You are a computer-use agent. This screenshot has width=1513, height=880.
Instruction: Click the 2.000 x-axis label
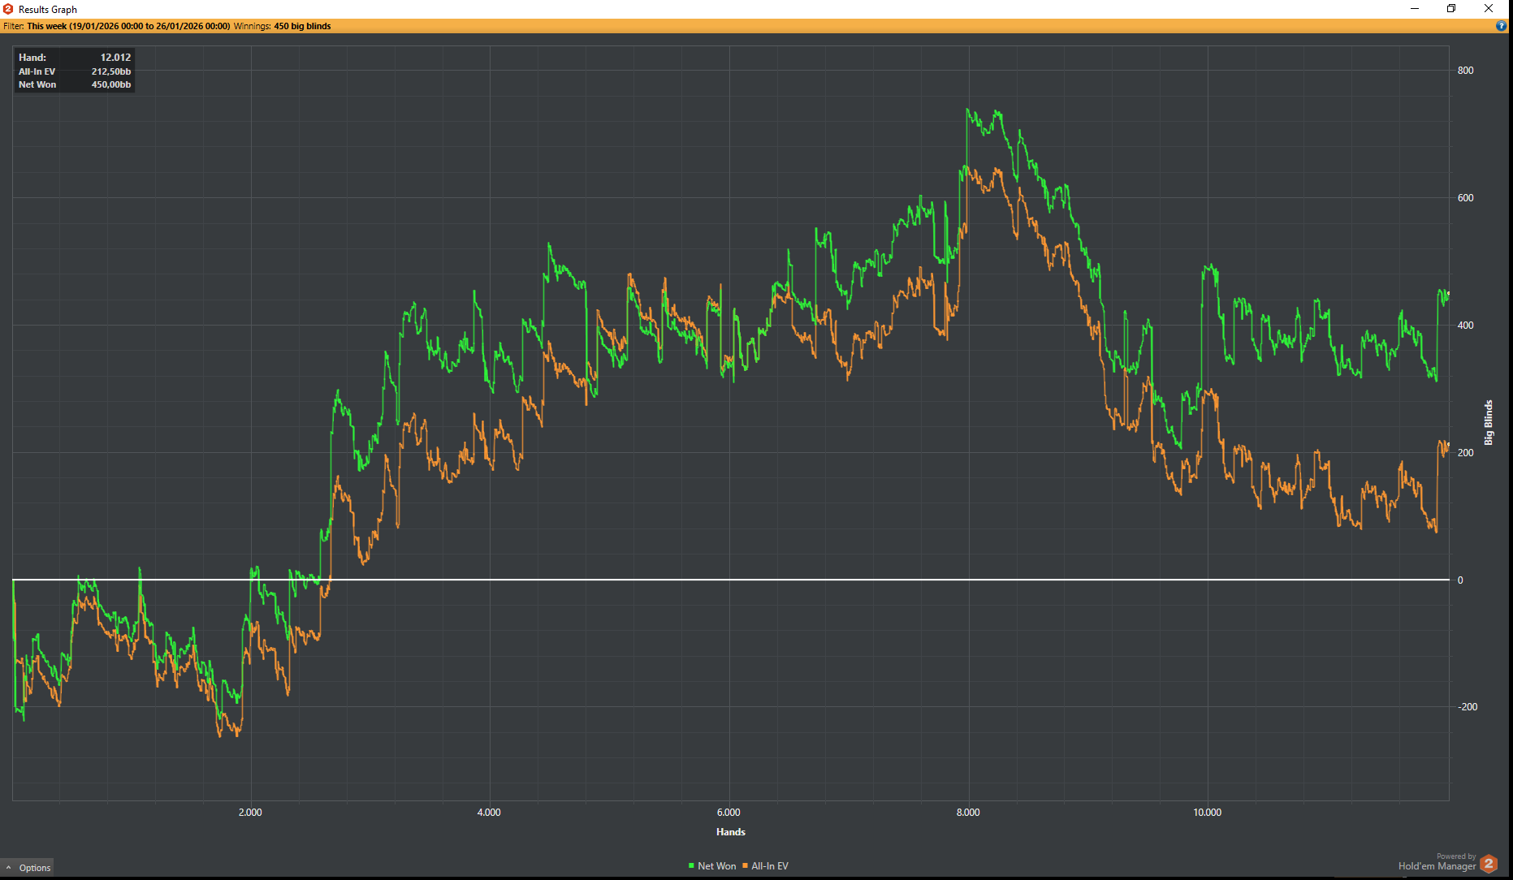(250, 813)
